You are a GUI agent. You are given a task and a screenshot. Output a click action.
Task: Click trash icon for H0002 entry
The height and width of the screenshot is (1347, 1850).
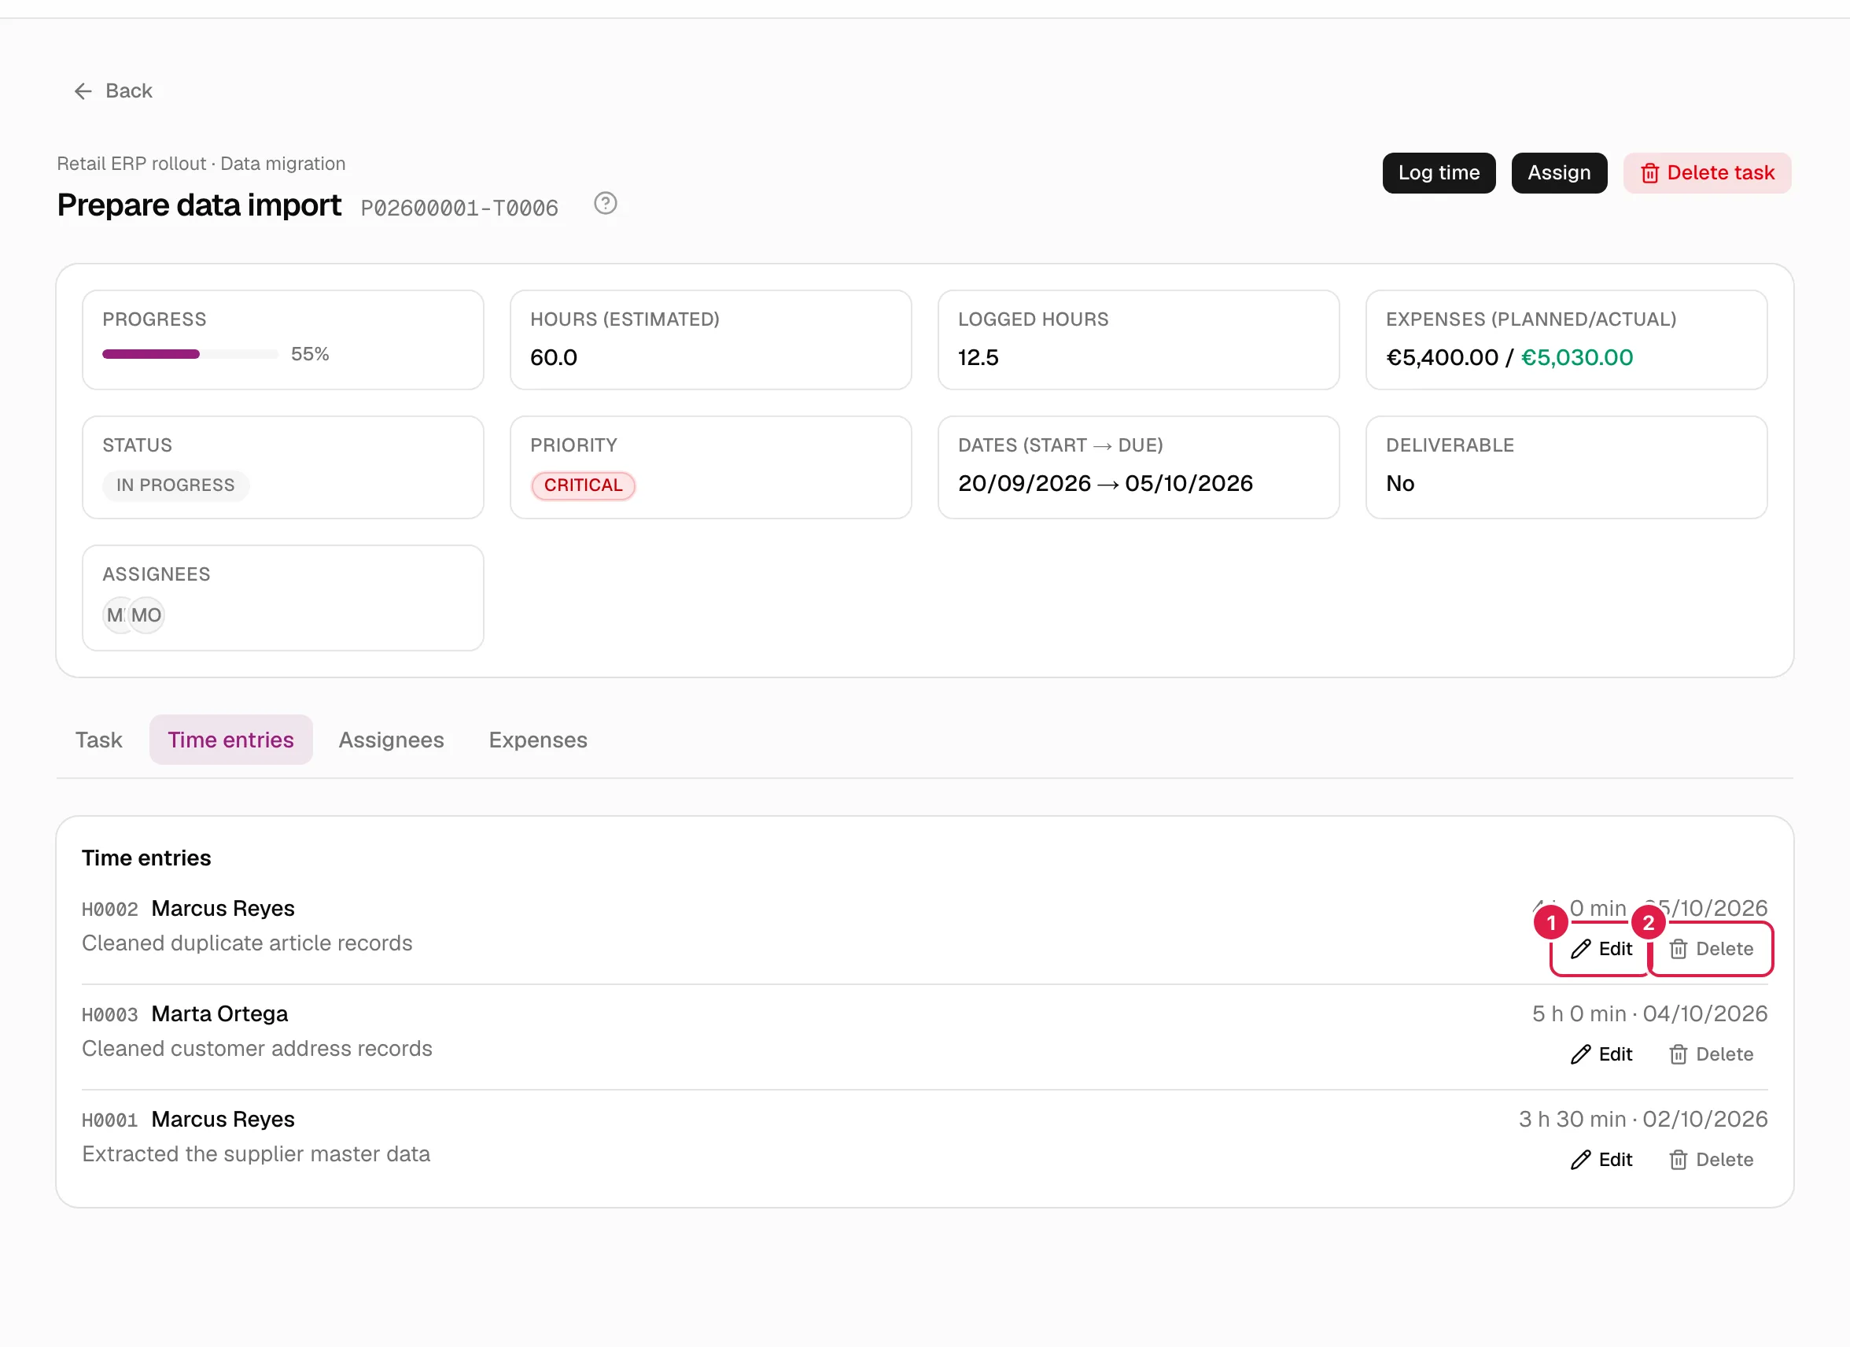1678,949
